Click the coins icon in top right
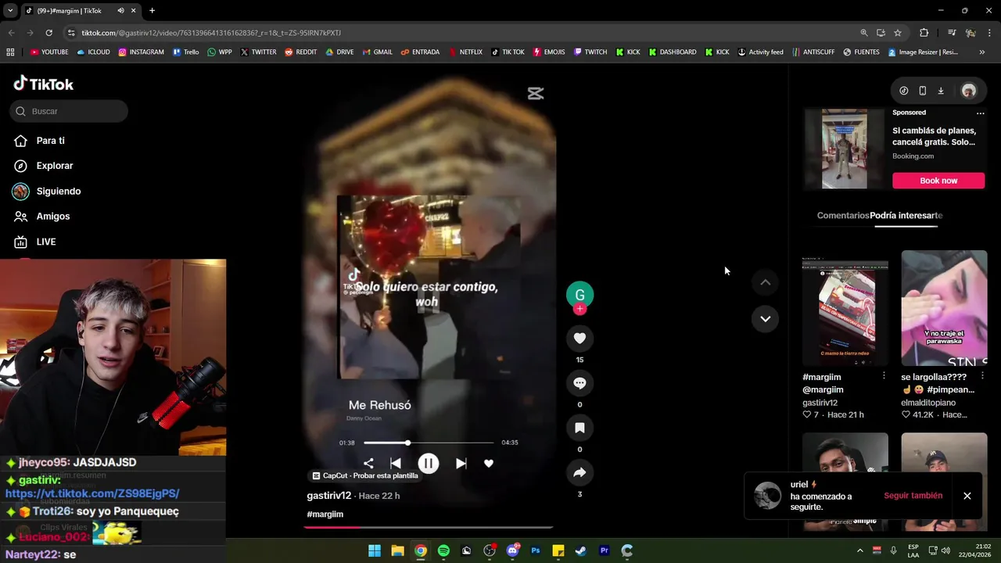 [903, 91]
